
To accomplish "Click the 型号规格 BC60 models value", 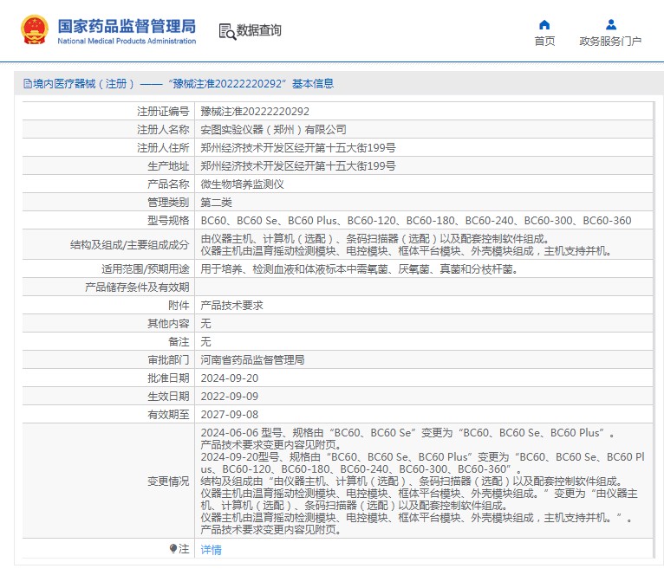I will tap(416, 221).
